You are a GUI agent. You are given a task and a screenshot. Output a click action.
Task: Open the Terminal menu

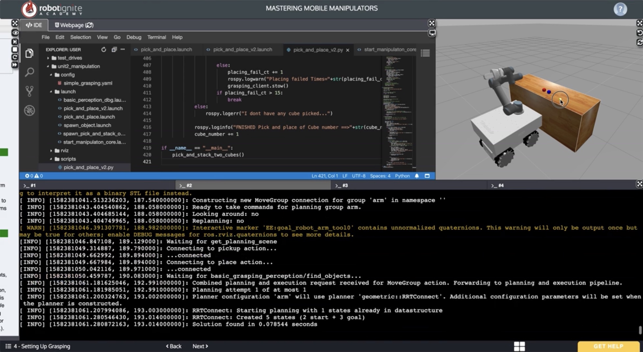click(x=156, y=37)
